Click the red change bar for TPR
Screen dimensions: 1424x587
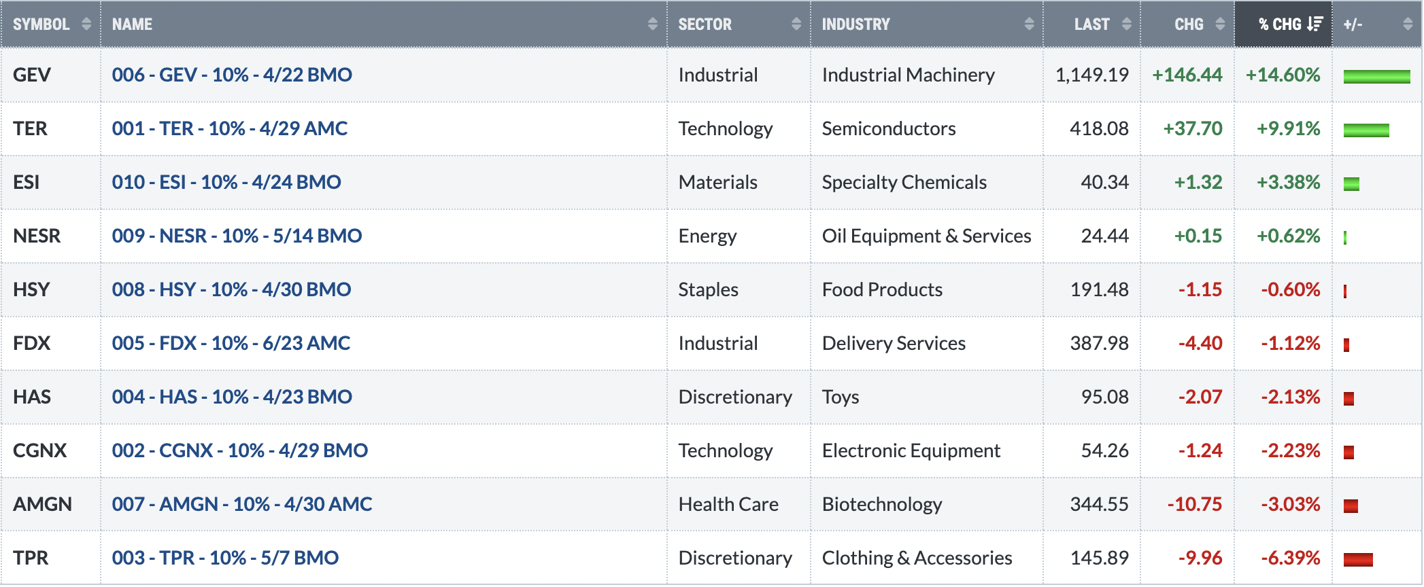tap(1358, 560)
